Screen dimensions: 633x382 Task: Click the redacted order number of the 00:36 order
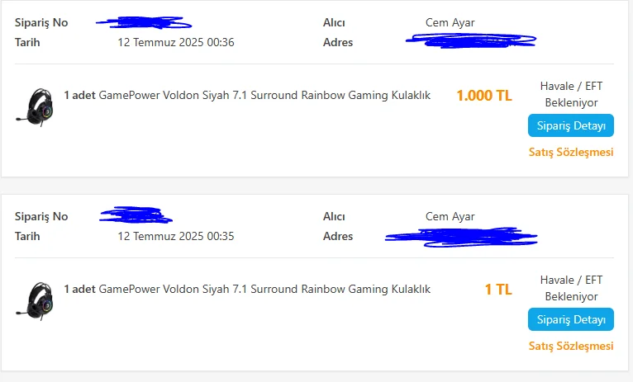[x=139, y=21]
